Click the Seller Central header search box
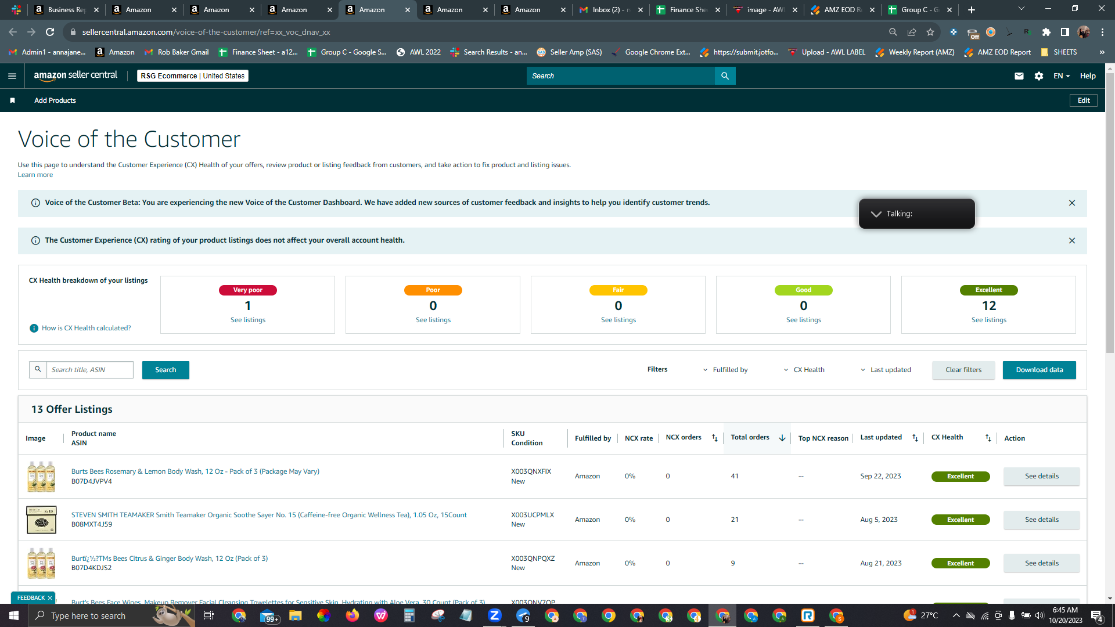The image size is (1115, 627). point(621,76)
